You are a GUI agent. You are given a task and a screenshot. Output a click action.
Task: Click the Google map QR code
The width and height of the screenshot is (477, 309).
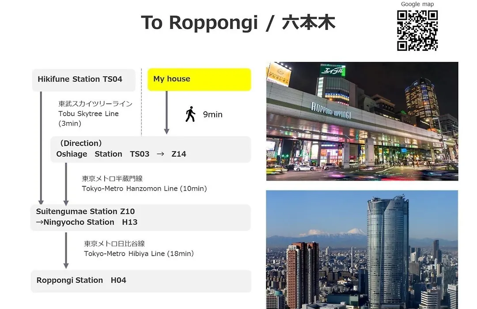[x=417, y=30]
